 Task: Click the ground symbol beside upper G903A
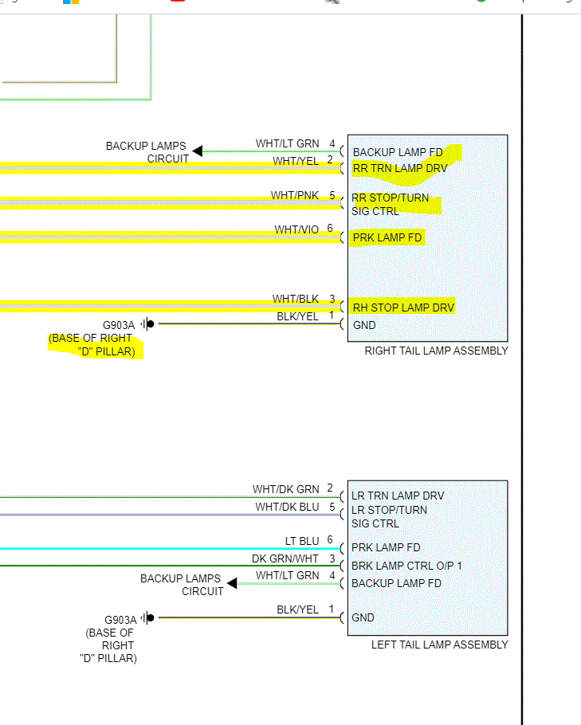(x=148, y=324)
